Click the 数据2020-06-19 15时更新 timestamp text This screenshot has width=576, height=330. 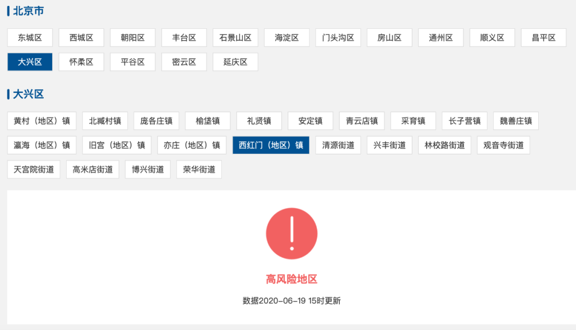292,301
